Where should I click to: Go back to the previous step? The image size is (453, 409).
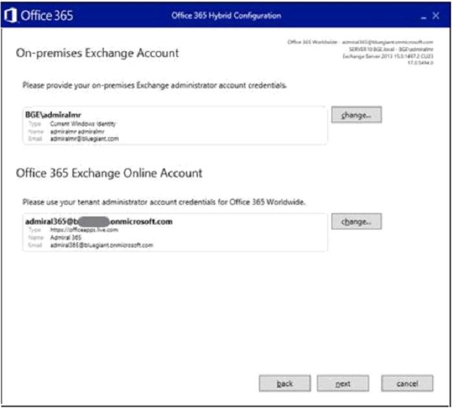[x=285, y=383]
